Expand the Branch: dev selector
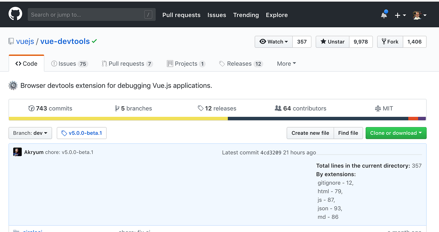The width and height of the screenshot is (439, 232). pyautogui.click(x=30, y=133)
